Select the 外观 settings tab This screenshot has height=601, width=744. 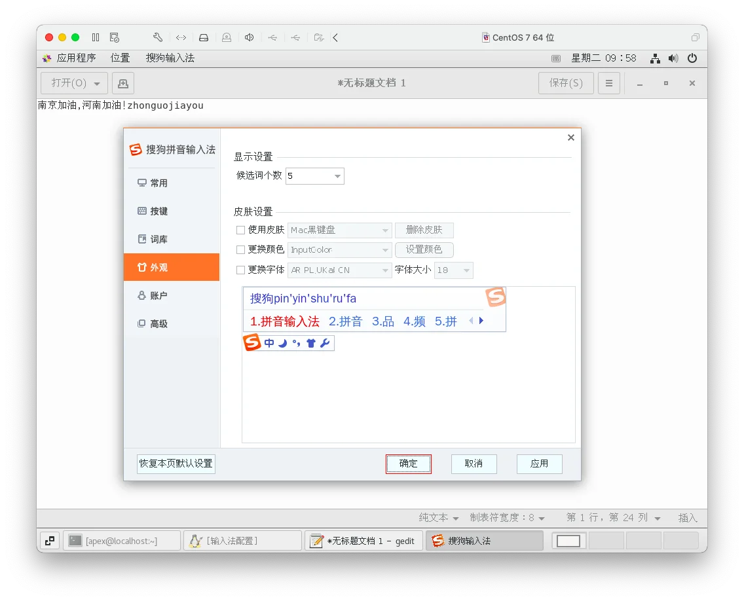172,267
